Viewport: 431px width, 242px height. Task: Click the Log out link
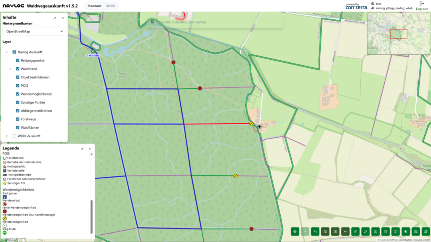point(422,9)
